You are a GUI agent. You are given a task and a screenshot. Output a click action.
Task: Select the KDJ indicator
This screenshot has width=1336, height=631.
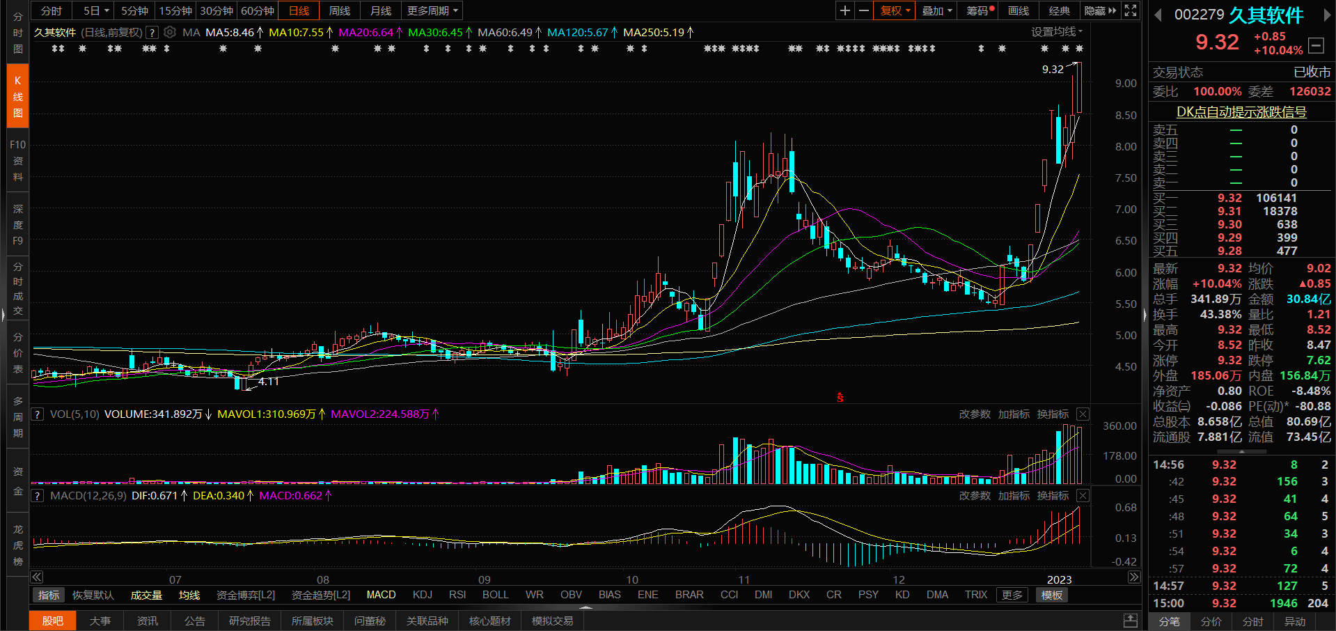(422, 595)
